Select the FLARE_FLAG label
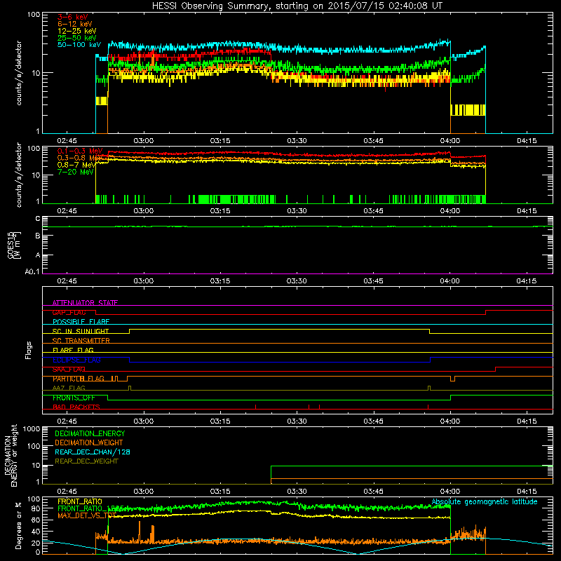 [x=73, y=350]
